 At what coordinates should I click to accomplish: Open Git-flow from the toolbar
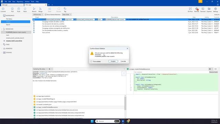point(190,10)
